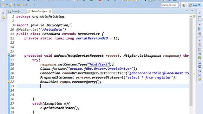Open the Next Annotation dropdown arrow

(x=7, y=5)
